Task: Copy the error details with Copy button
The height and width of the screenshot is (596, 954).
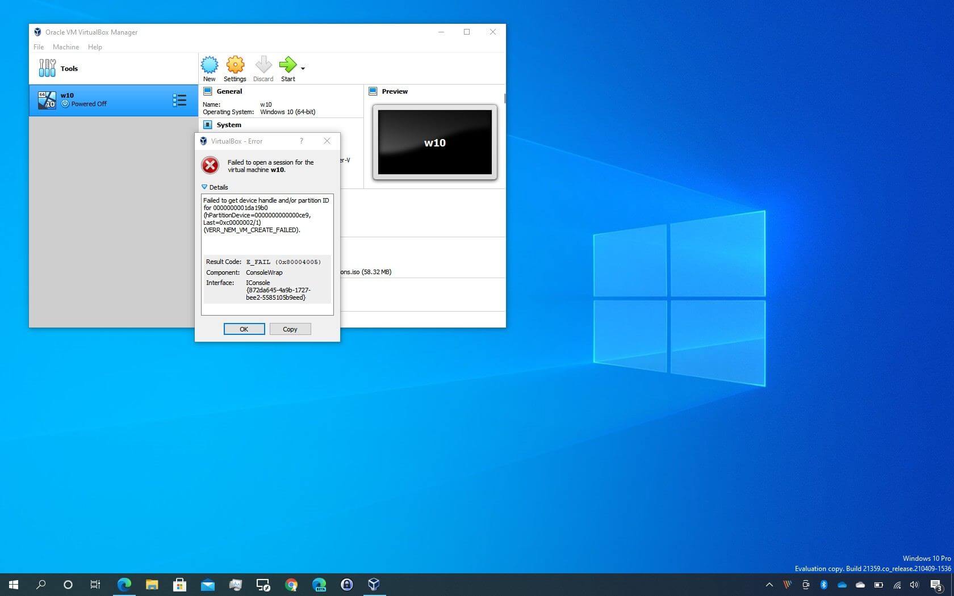Action: point(290,329)
